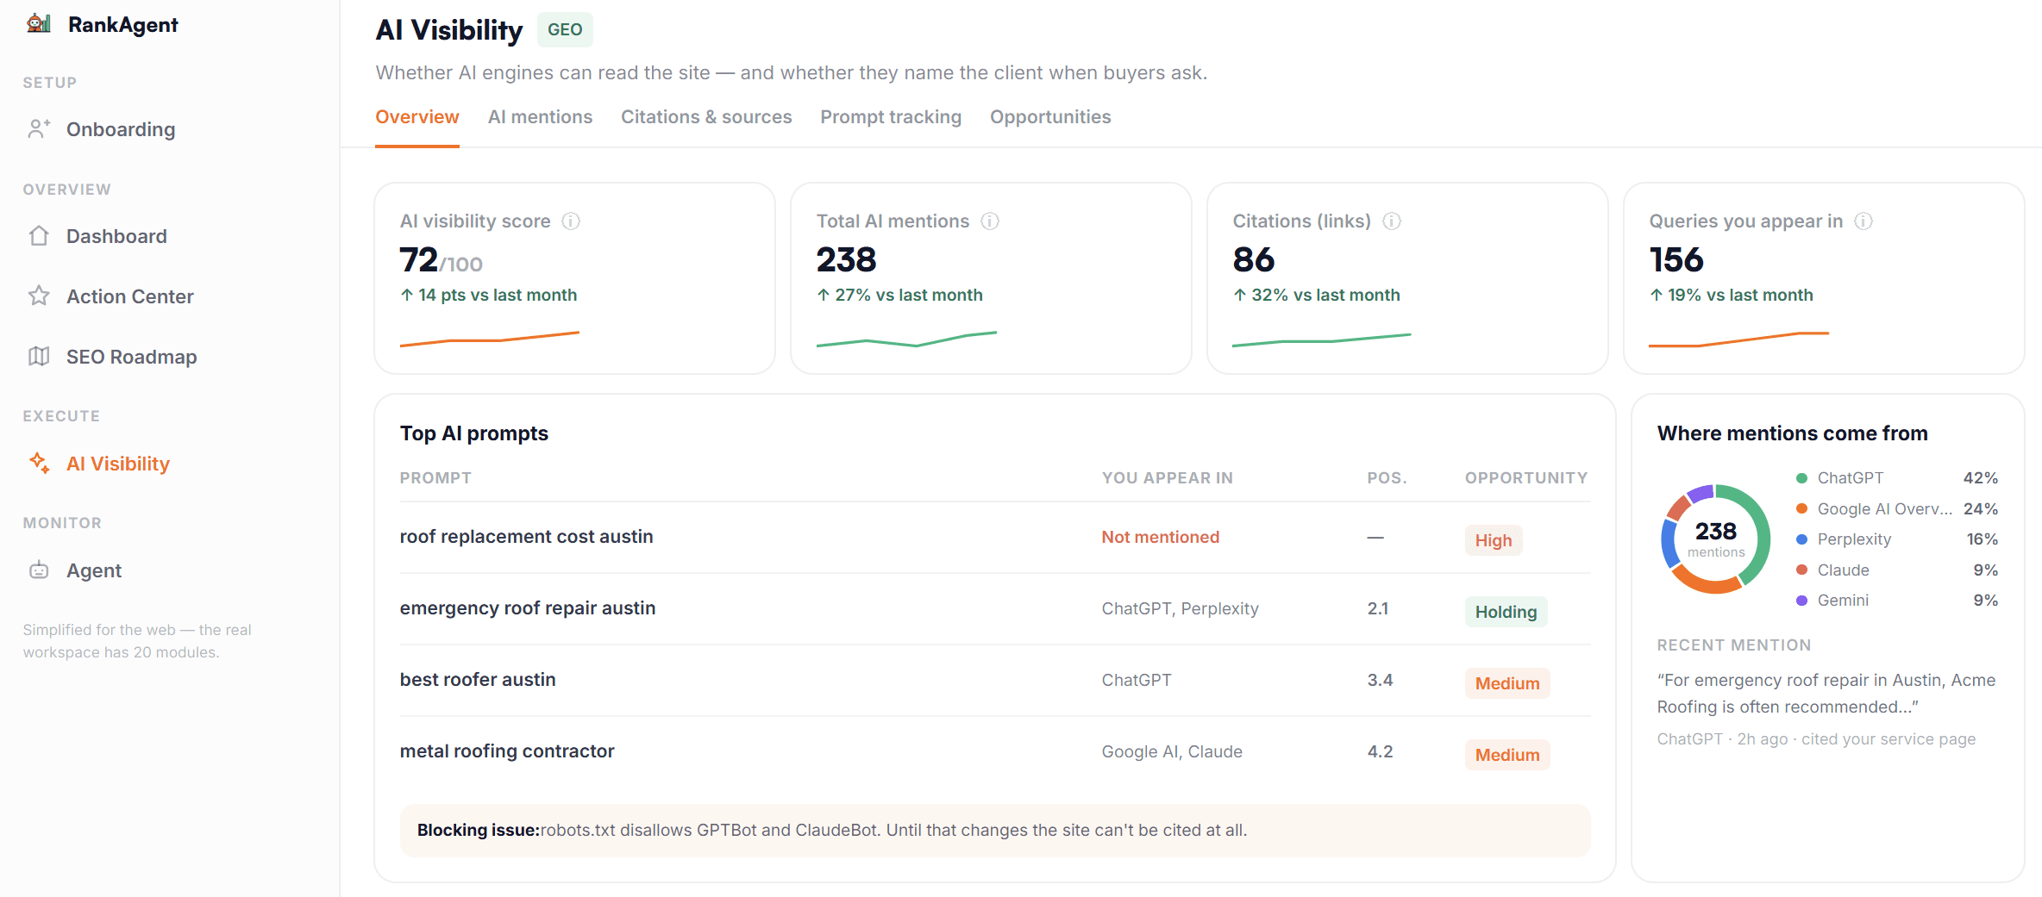Screen dimensions: 2042x897
Task: Open SEO Roadmap in the sidebar
Action: click(x=131, y=357)
